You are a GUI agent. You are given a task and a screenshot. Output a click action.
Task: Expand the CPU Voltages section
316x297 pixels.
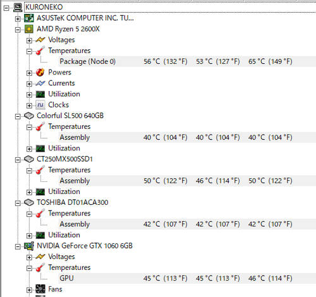29,40
